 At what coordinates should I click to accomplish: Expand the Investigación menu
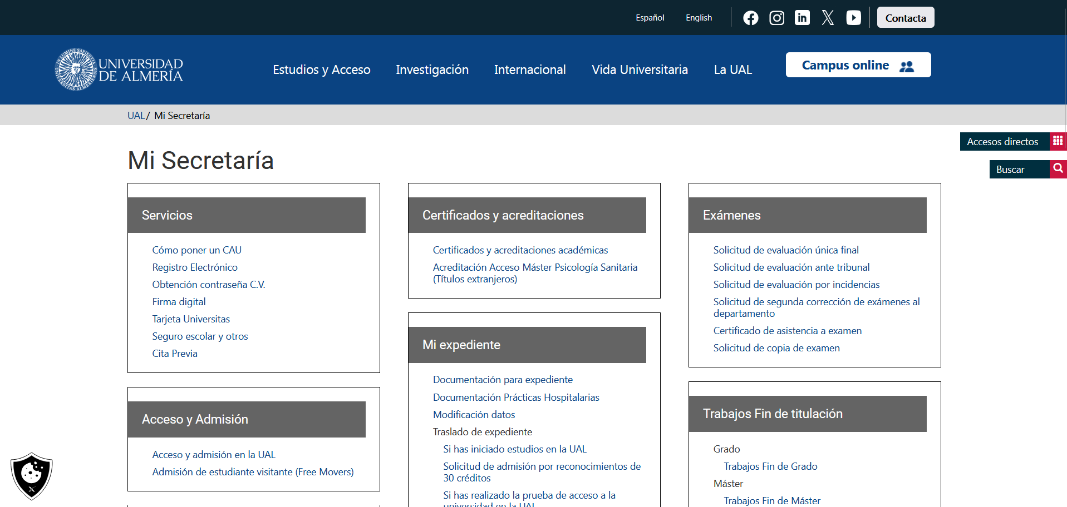(432, 69)
